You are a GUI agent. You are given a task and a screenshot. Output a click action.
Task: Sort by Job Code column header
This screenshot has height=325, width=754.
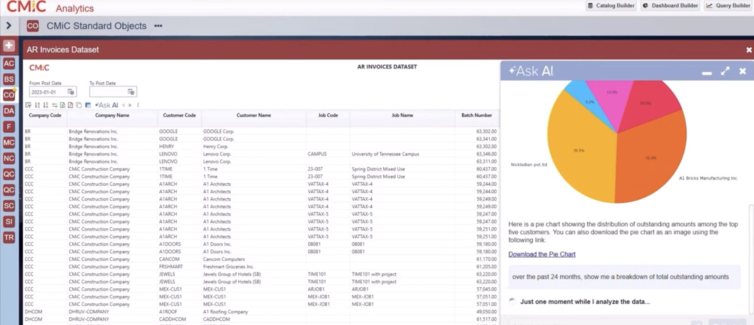point(328,115)
